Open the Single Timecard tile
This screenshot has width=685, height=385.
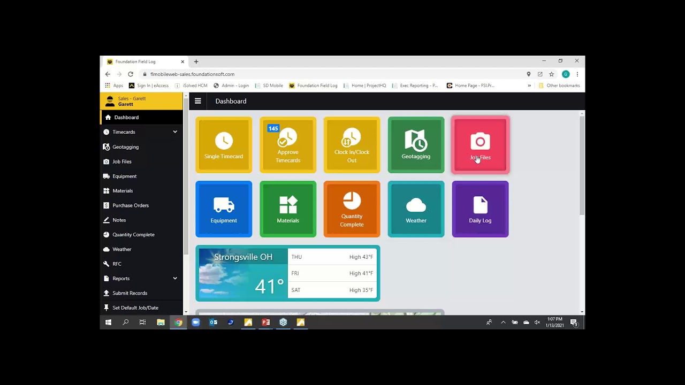(x=224, y=145)
